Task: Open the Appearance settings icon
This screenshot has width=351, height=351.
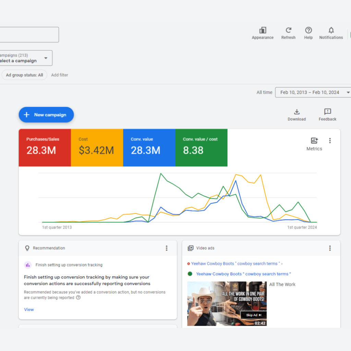Action: pyautogui.click(x=263, y=31)
